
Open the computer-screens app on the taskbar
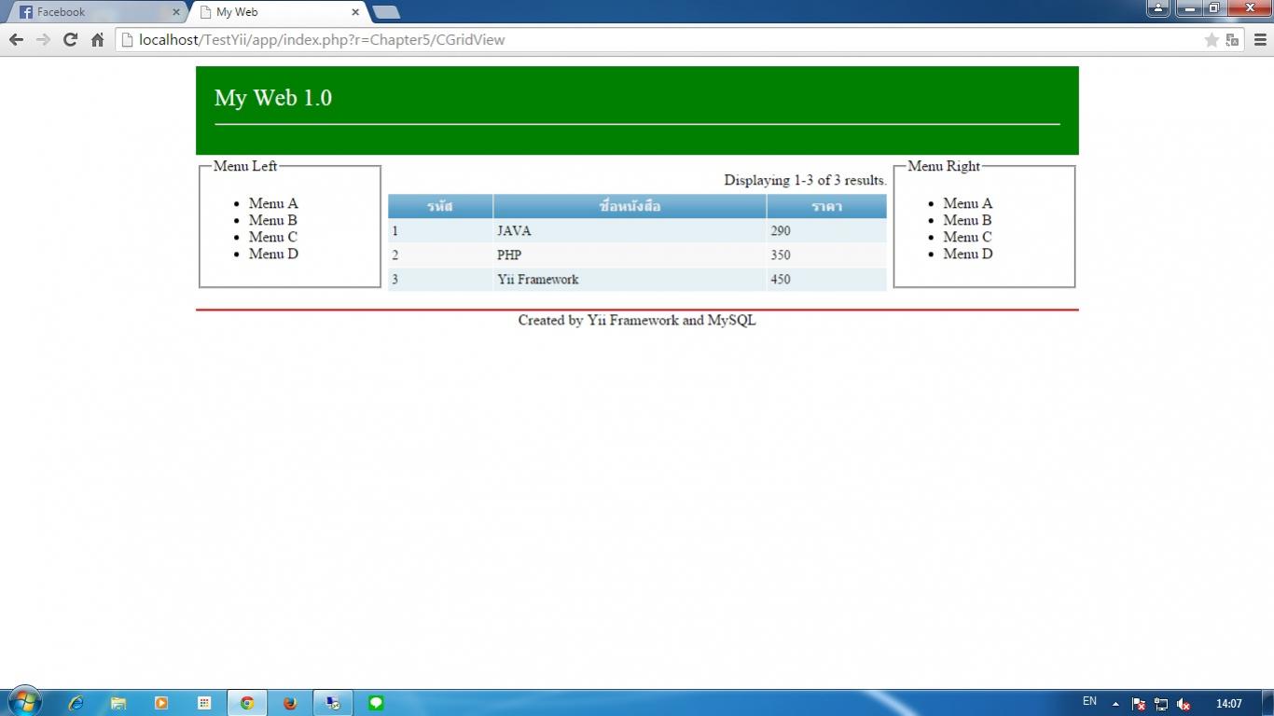tap(333, 703)
